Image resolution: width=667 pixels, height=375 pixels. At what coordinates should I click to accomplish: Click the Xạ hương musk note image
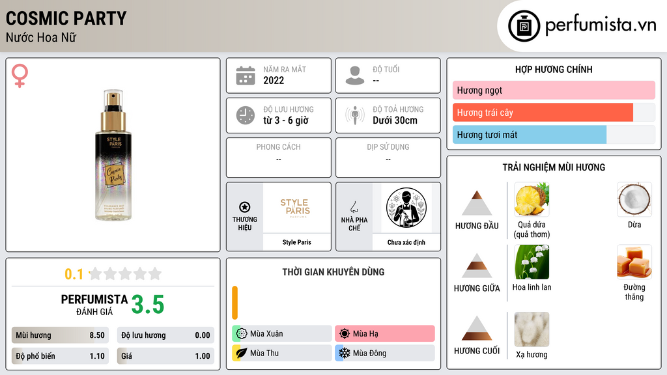532,329
